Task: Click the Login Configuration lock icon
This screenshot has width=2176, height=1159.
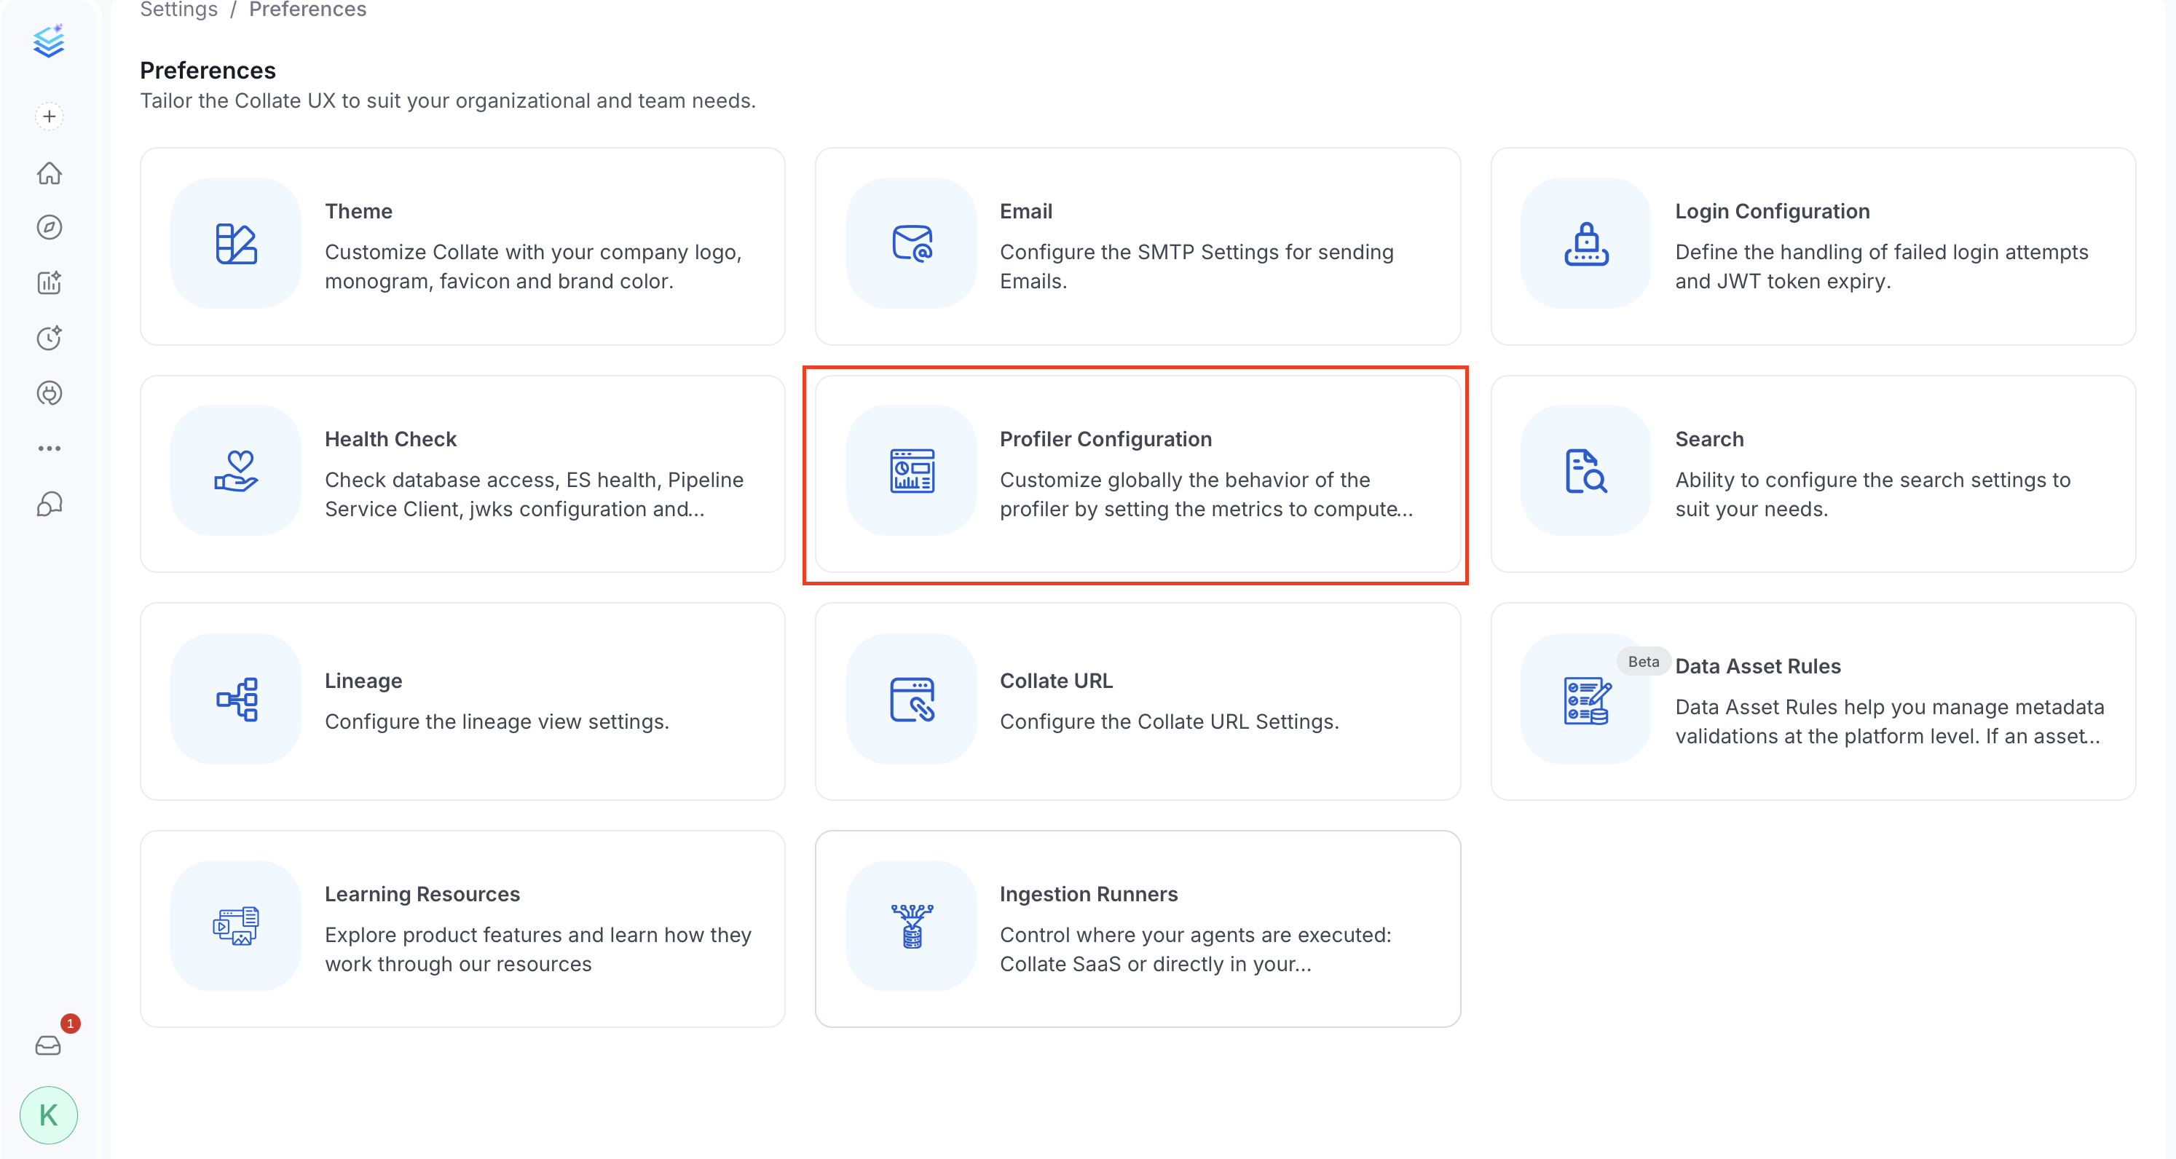Action: pyautogui.click(x=1586, y=243)
